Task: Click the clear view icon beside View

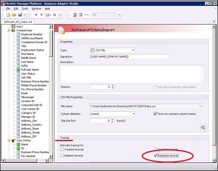Action: 80,15
